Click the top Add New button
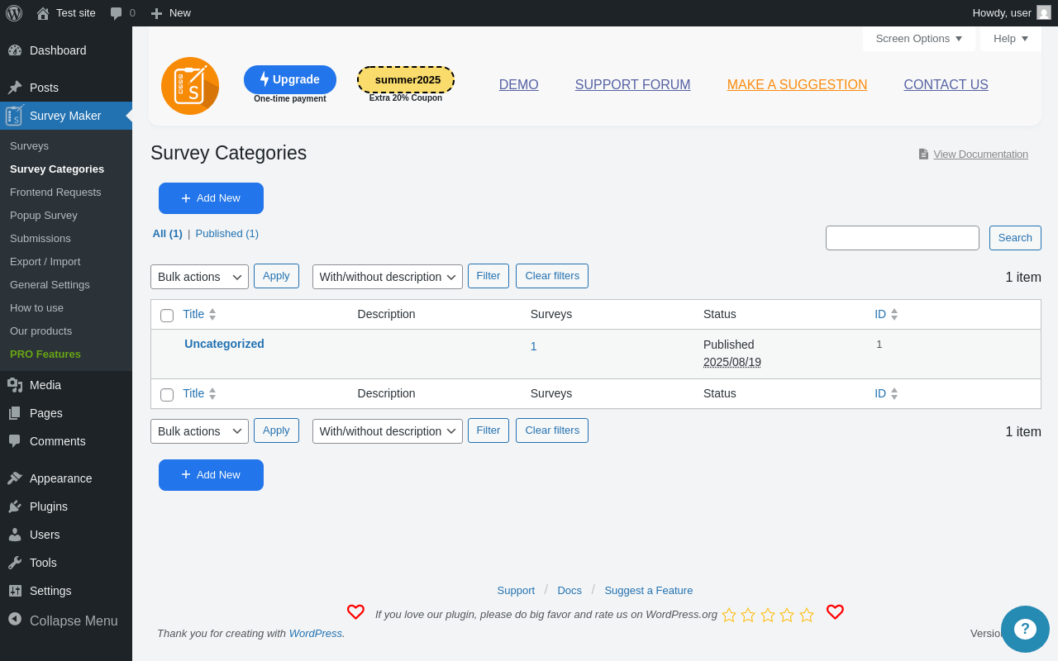The image size is (1058, 661). pyautogui.click(x=211, y=198)
